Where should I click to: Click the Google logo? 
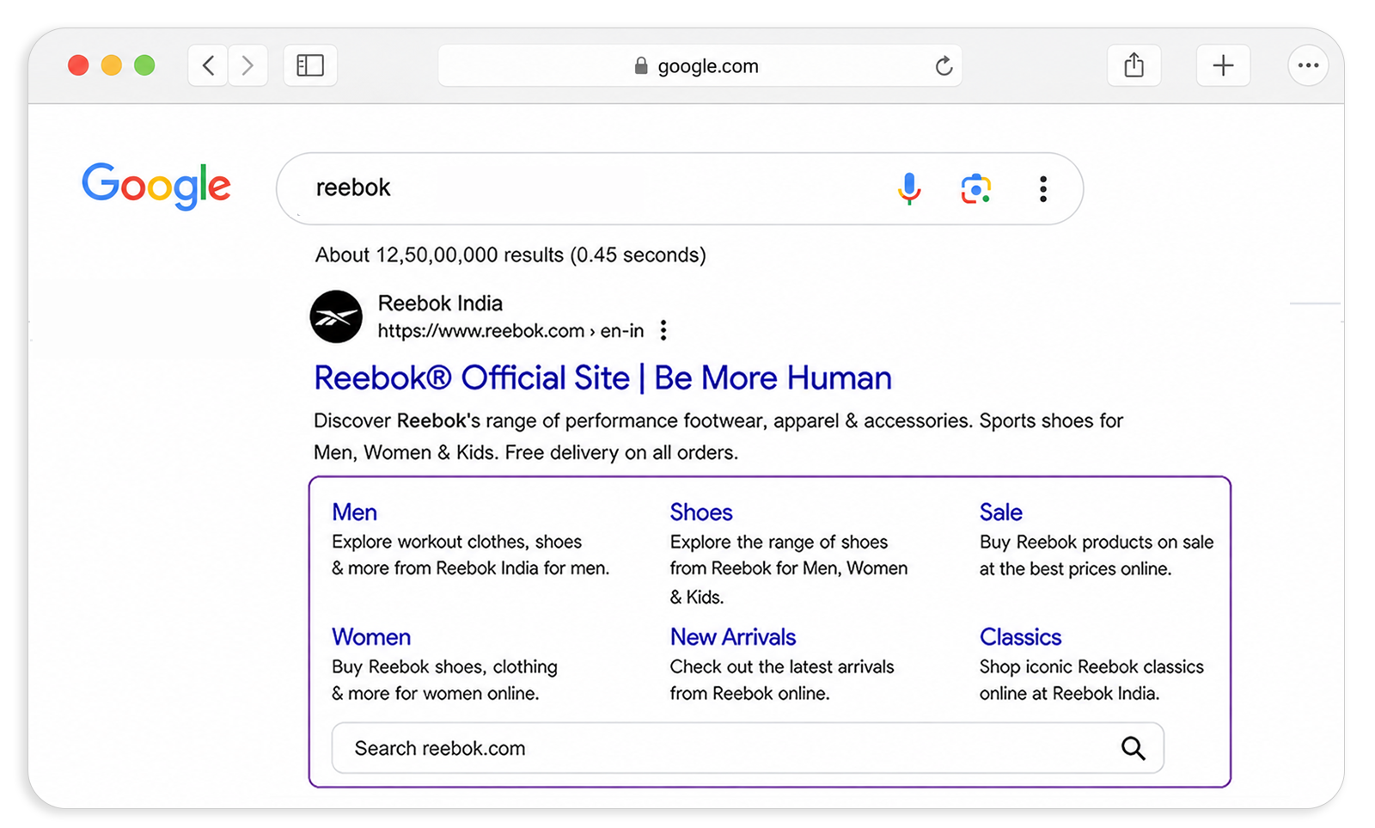point(156,187)
